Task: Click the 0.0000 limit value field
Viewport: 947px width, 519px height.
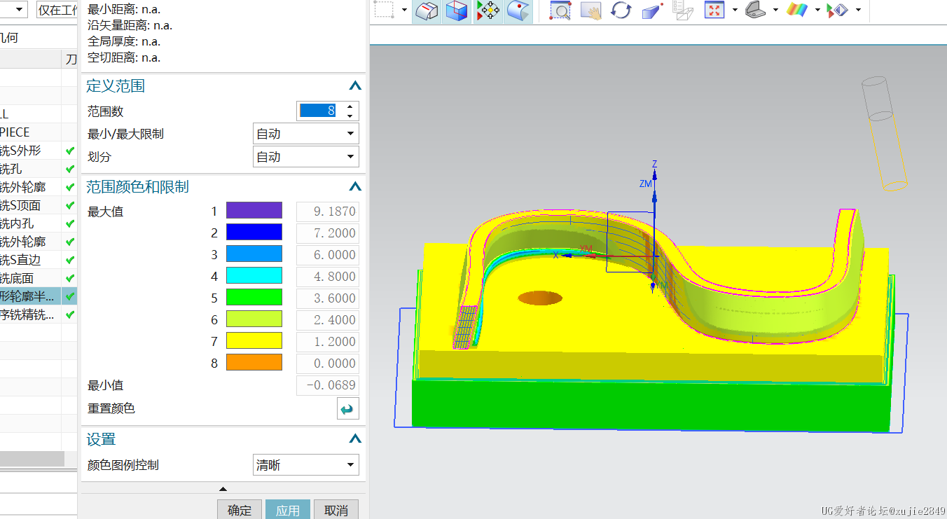Action: (x=328, y=363)
